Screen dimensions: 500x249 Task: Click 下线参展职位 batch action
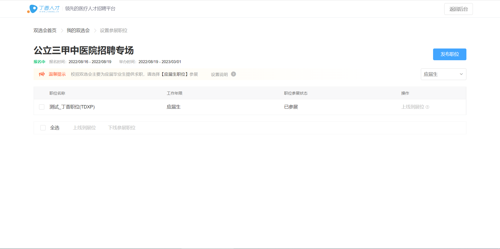pos(122,128)
